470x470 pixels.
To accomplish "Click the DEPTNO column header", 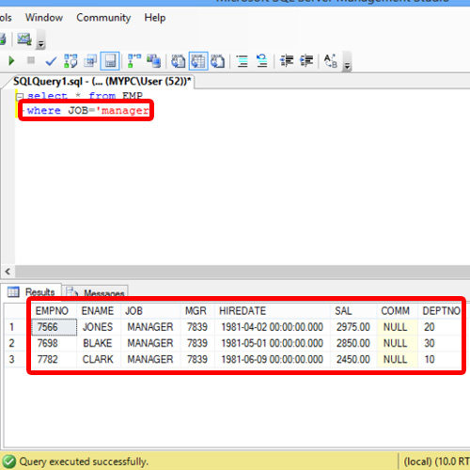I will 441,311.
